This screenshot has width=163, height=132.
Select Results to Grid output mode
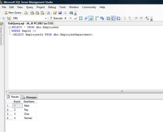113,18
